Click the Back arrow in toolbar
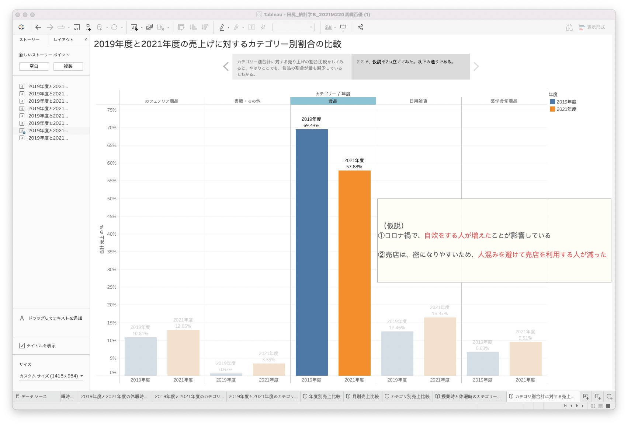The height and width of the screenshot is (425, 628). coord(38,27)
